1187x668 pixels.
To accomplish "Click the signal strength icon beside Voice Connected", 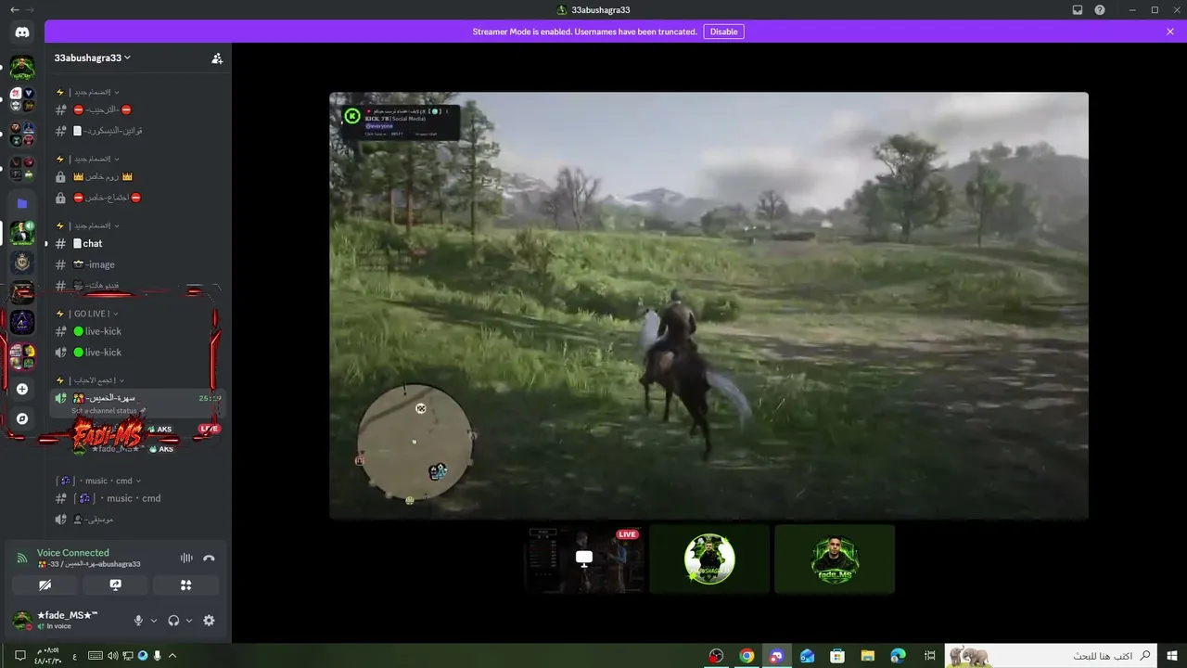I will (x=22, y=559).
